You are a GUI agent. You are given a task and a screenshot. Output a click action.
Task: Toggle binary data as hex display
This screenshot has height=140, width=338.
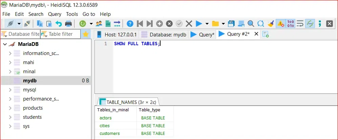(x=291, y=23)
